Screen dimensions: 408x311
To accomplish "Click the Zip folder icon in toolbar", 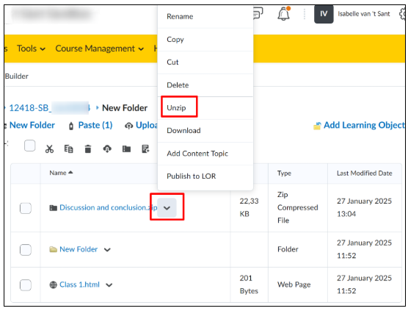I will click(126, 149).
